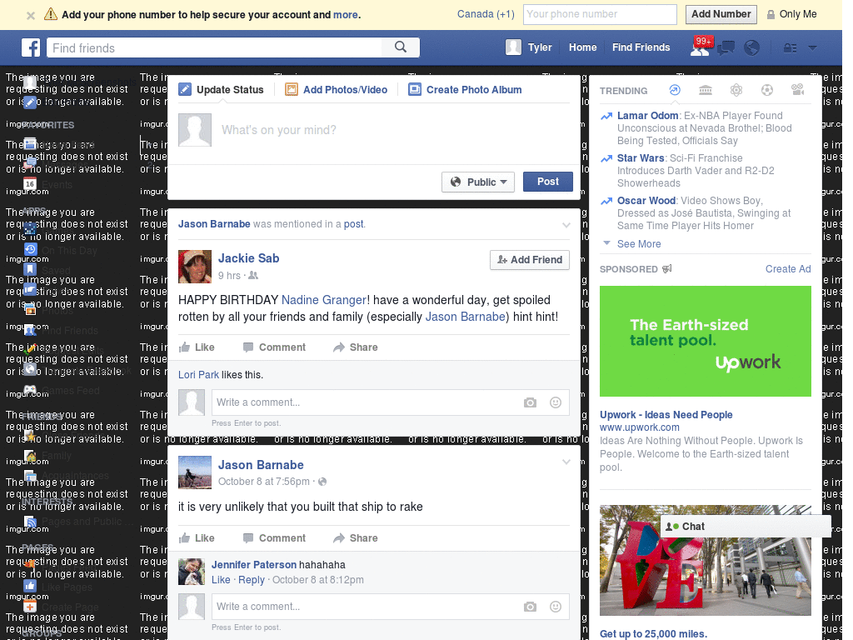Open Only Me privacy selector
Viewport: 853px width, 640px height.
(791, 14)
